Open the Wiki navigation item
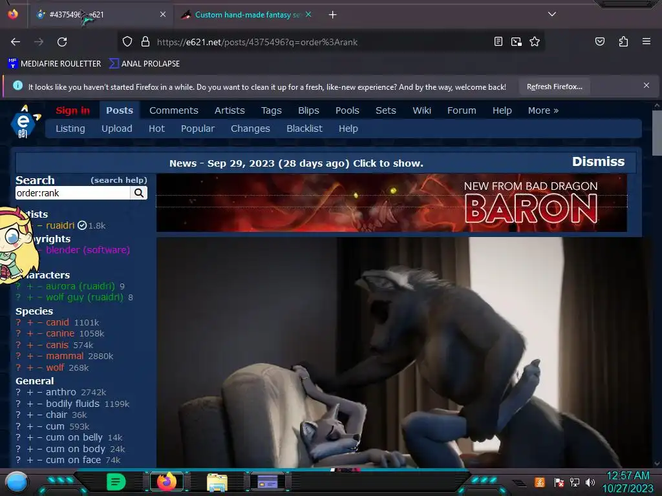This screenshot has width=662, height=496. click(422, 110)
